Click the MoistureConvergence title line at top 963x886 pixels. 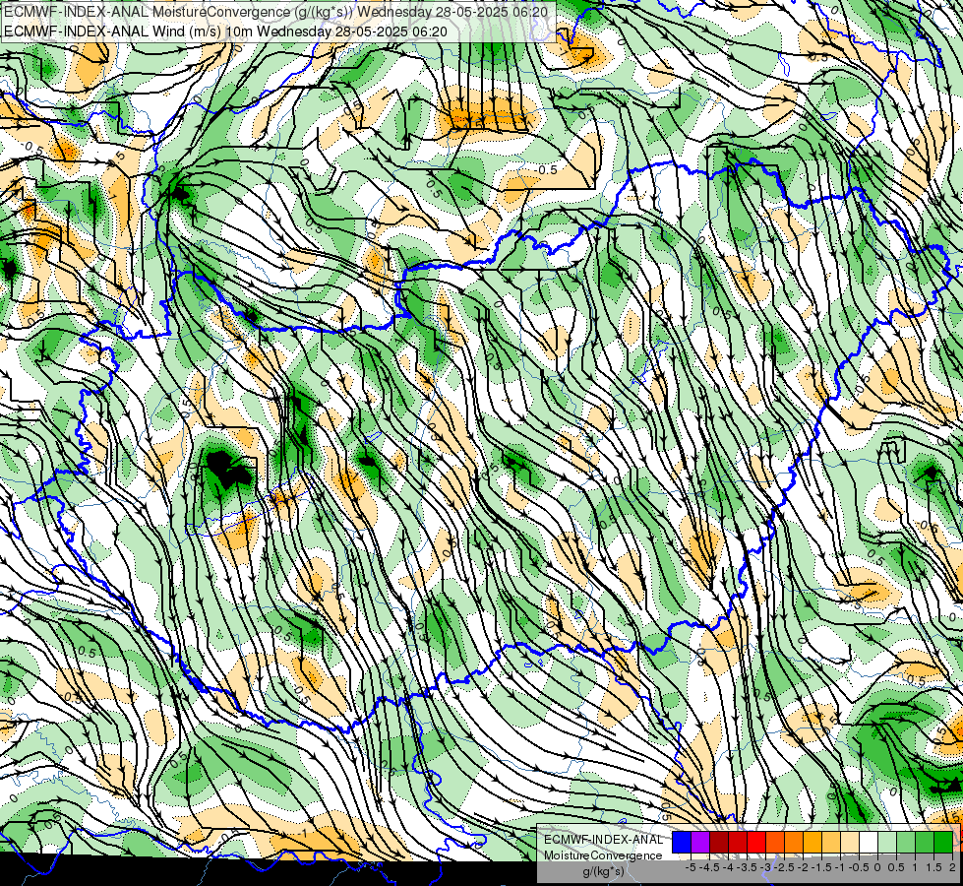coord(275,11)
